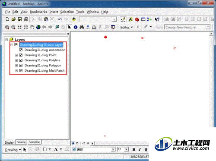Toggle bold text formatting
Screen dimensions: 216x161
(133, 149)
